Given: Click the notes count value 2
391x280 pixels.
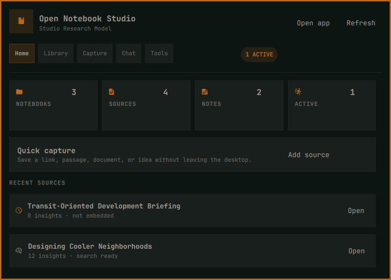Looking at the screenshot, I should tap(259, 92).
